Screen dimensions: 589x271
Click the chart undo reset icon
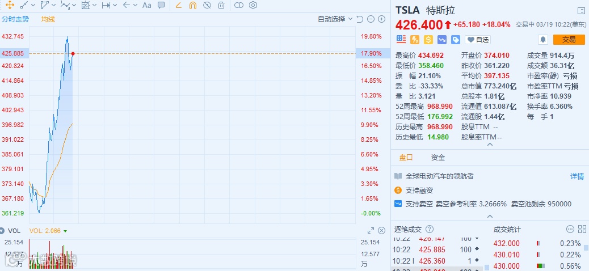click(360, 19)
